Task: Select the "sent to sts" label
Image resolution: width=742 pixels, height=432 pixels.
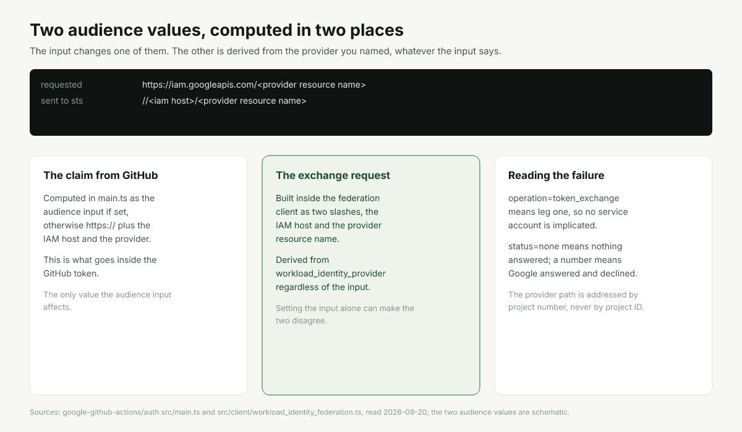Action: pyautogui.click(x=62, y=101)
